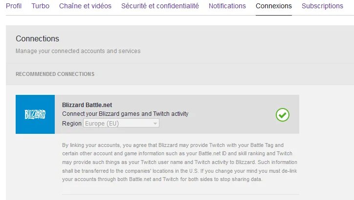Click "Connect your Blizzard games" description

pyautogui.click(x=125, y=114)
